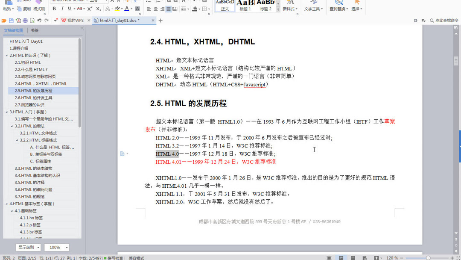Click the Print icon in quick access bar
This screenshot has height=260, width=461.
coord(24,20)
